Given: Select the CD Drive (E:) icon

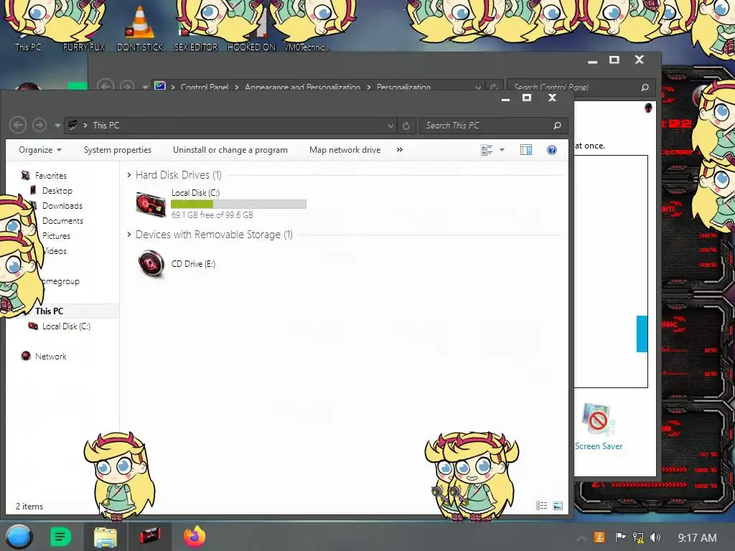Looking at the screenshot, I should 151,263.
